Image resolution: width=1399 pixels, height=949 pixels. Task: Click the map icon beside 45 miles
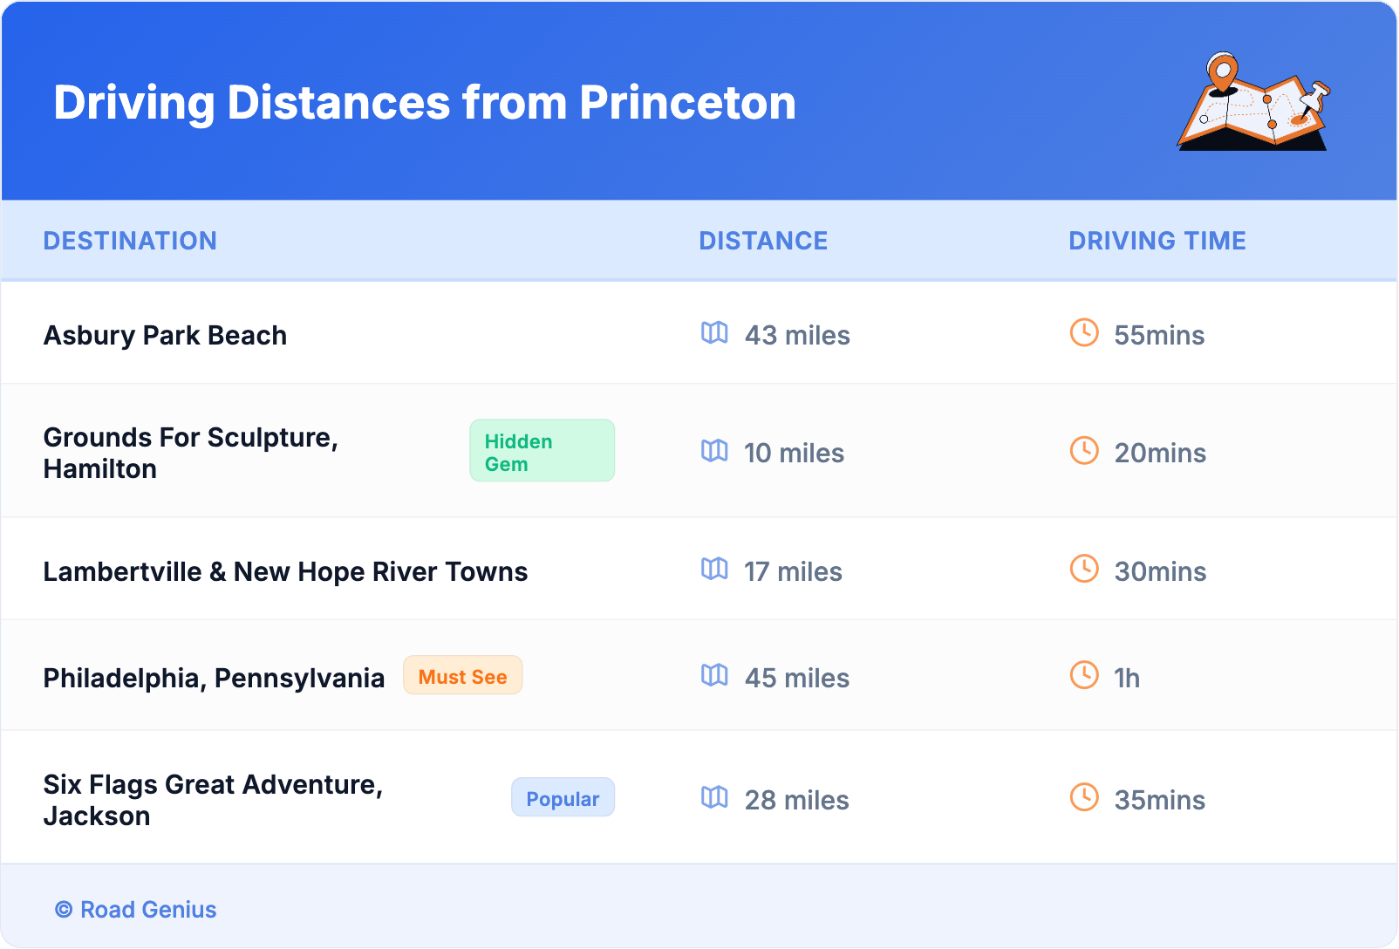tap(714, 676)
